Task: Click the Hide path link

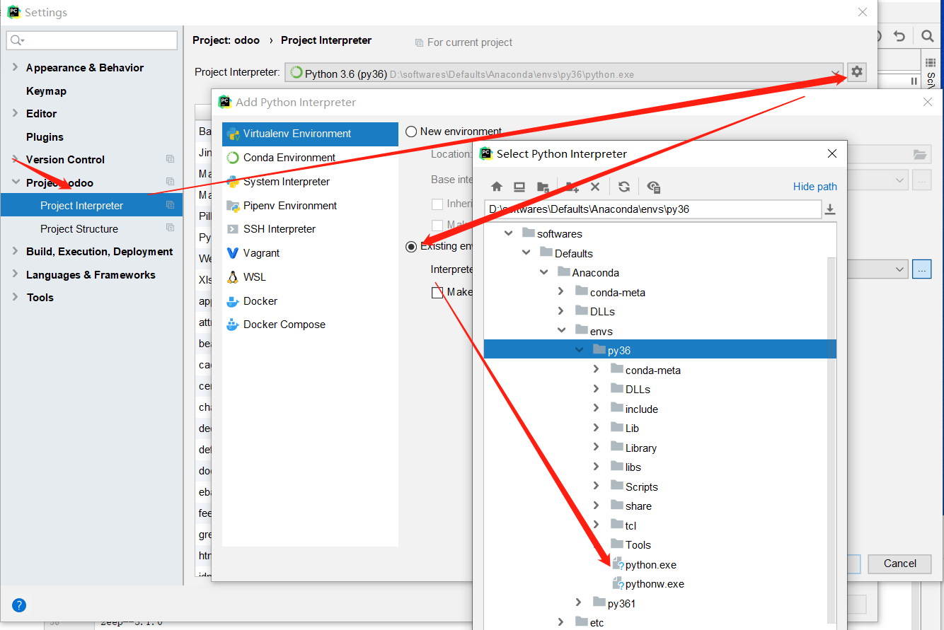Action: [815, 187]
